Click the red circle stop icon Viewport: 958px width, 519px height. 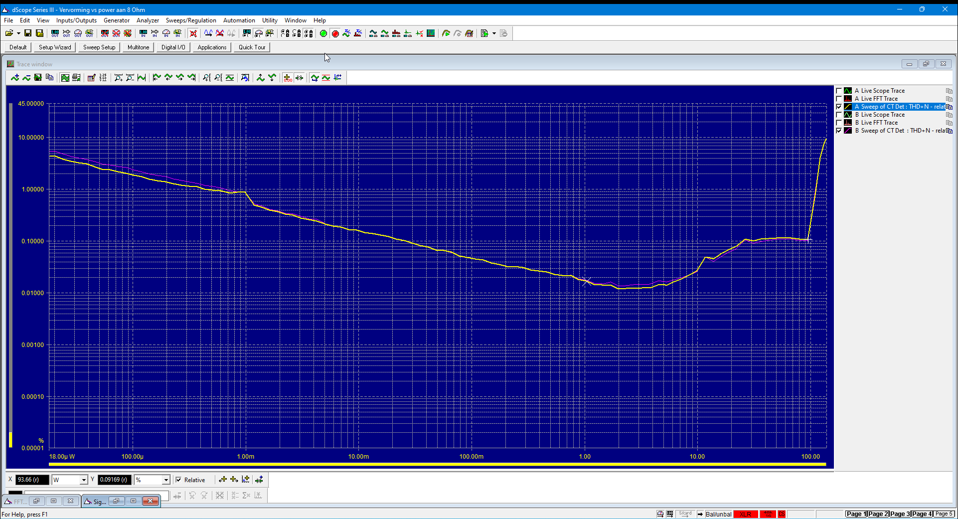click(335, 33)
